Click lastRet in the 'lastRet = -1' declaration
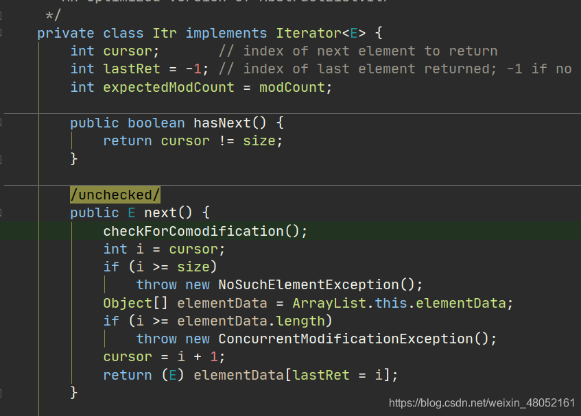This screenshot has width=581, height=416. (132, 69)
